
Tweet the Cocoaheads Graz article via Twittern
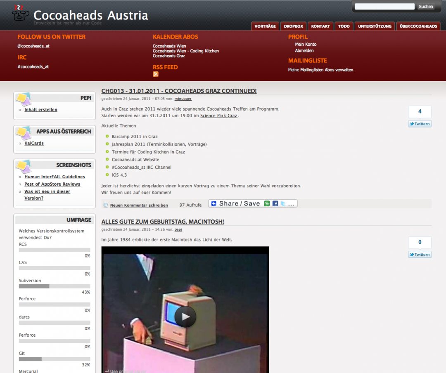[420, 124]
